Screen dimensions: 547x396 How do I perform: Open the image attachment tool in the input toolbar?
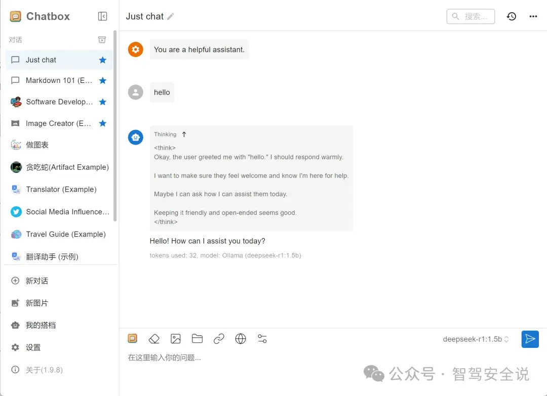[x=176, y=339]
